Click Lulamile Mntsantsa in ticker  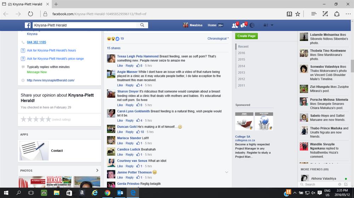click(324, 35)
